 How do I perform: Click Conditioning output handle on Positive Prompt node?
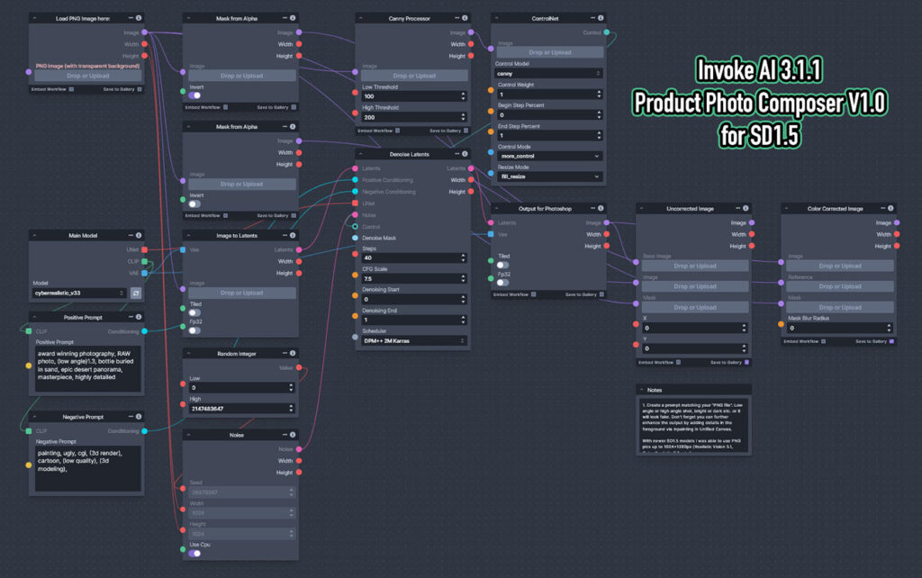click(145, 331)
